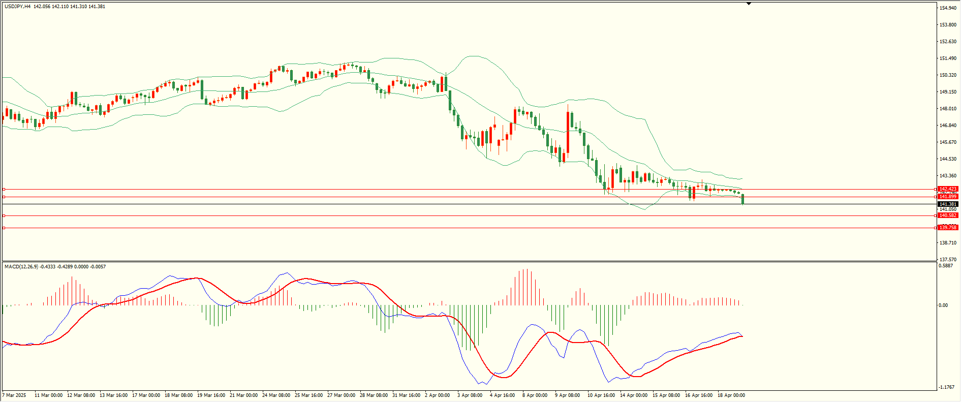
Task: Click the 12 Mar 08:00 time label
Action: [81, 395]
